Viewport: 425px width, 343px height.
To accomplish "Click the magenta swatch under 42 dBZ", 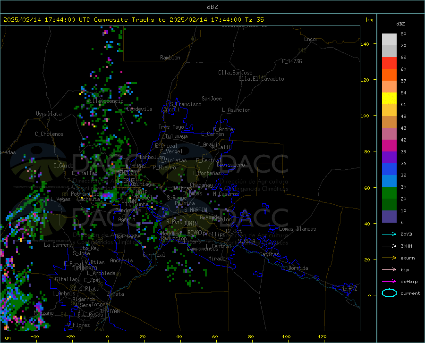I will (x=389, y=146).
